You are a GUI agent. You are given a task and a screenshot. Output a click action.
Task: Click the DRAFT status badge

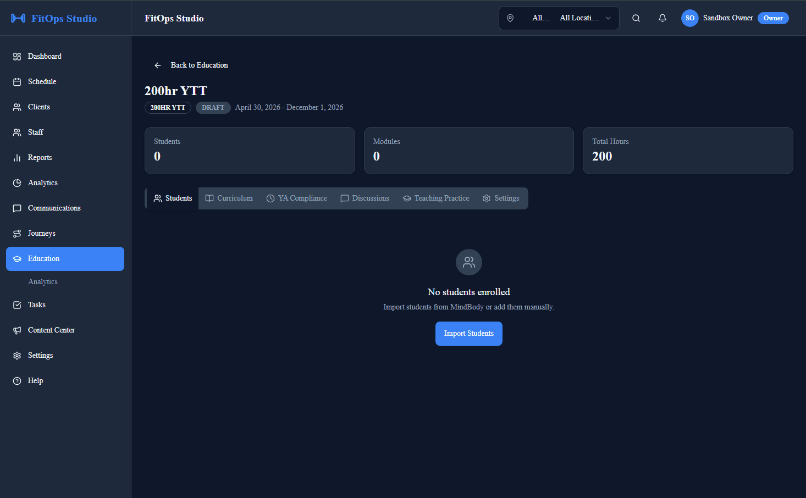213,107
